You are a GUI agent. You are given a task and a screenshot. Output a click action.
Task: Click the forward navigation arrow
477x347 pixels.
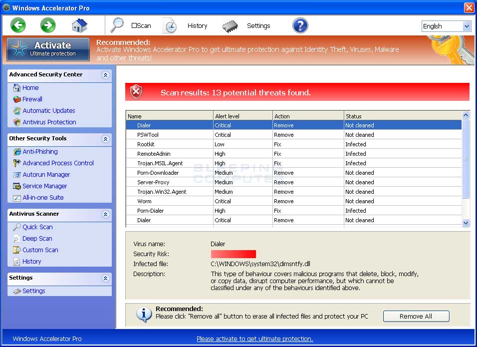pyautogui.click(x=47, y=25)
